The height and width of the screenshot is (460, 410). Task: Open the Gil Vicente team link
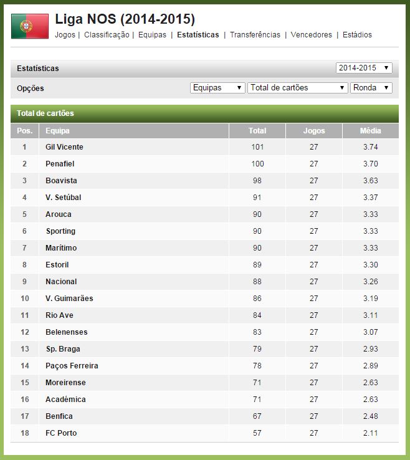(x=64, y=147)
